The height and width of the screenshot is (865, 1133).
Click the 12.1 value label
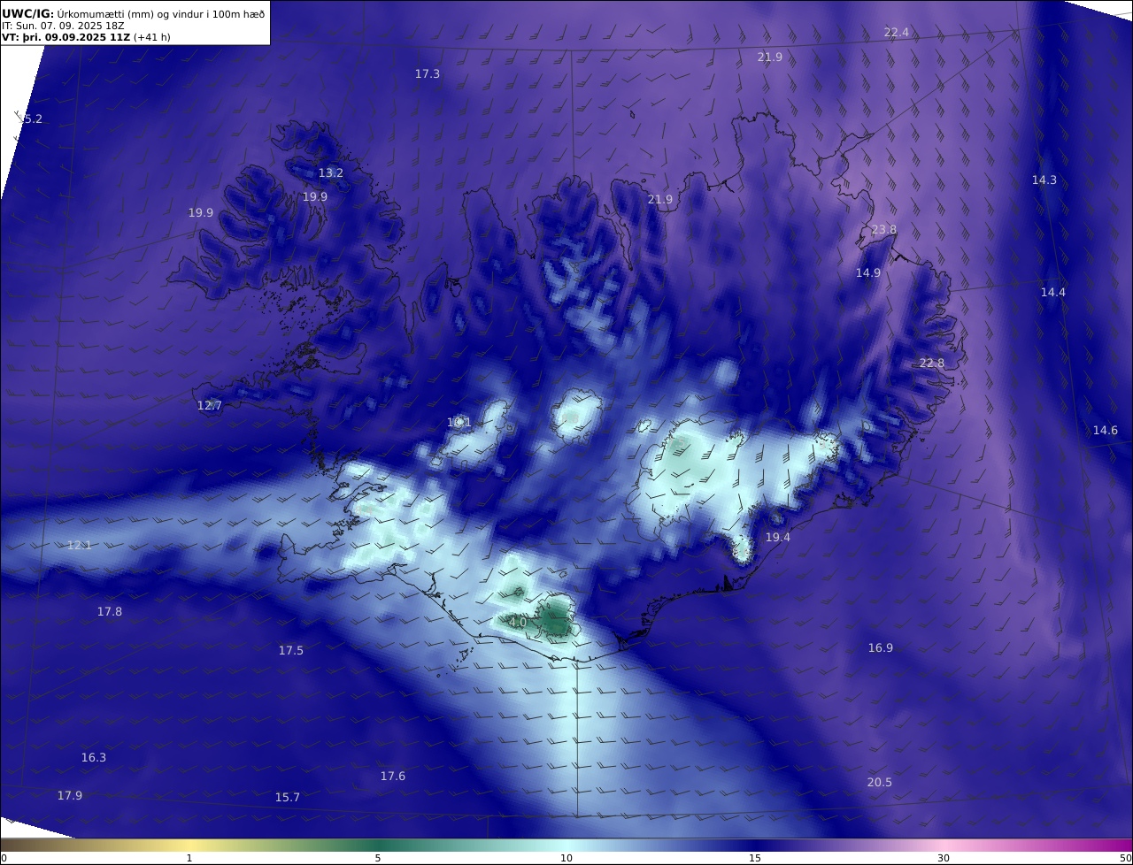[80, 546]
